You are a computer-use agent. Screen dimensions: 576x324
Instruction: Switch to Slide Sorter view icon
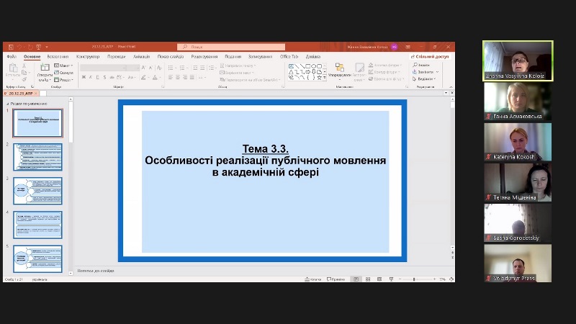[x=368, y=279]
